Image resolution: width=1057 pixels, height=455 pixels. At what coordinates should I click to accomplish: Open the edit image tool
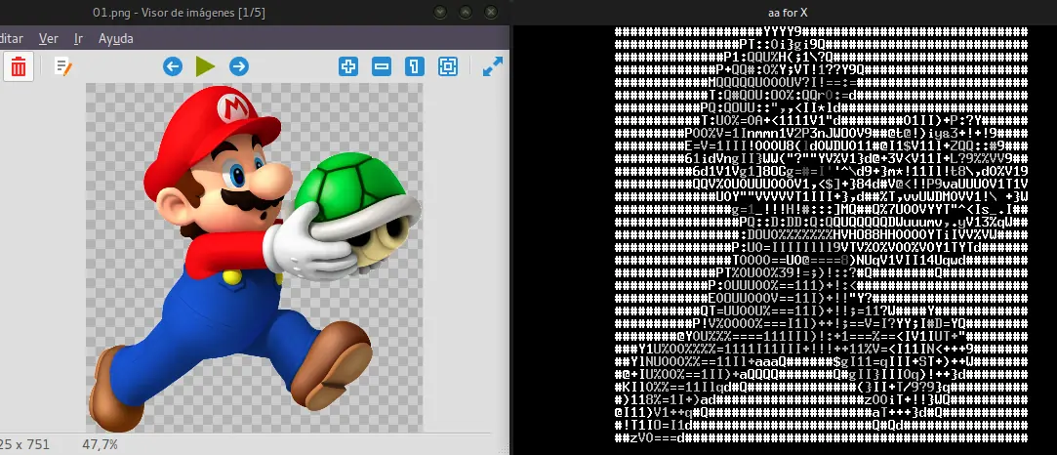pos(62,66)
